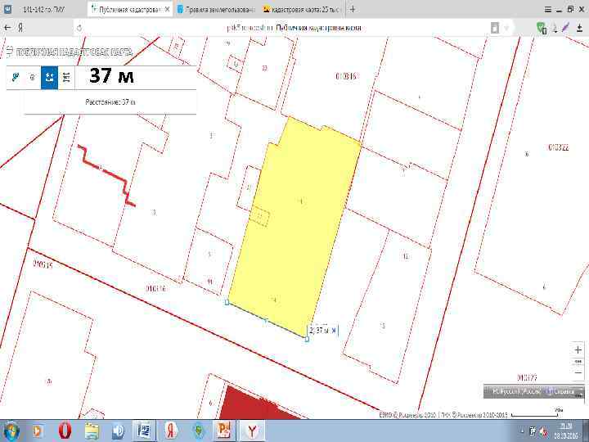Click the second tool icon in the measure panel
589x442 pixels.
click(32, 78)
